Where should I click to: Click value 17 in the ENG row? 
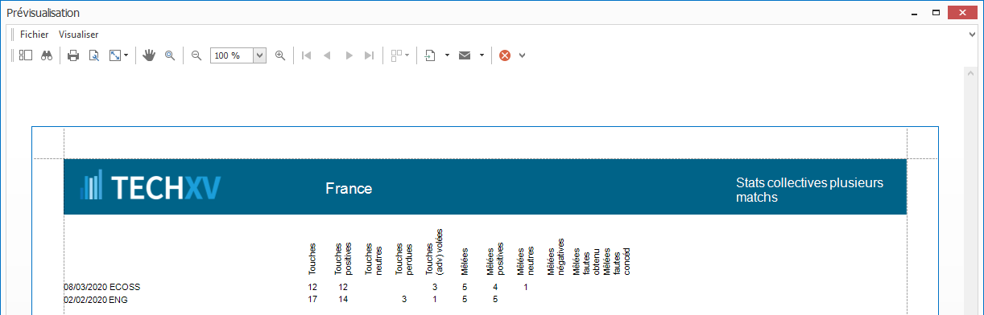click(x=312, y=299)
